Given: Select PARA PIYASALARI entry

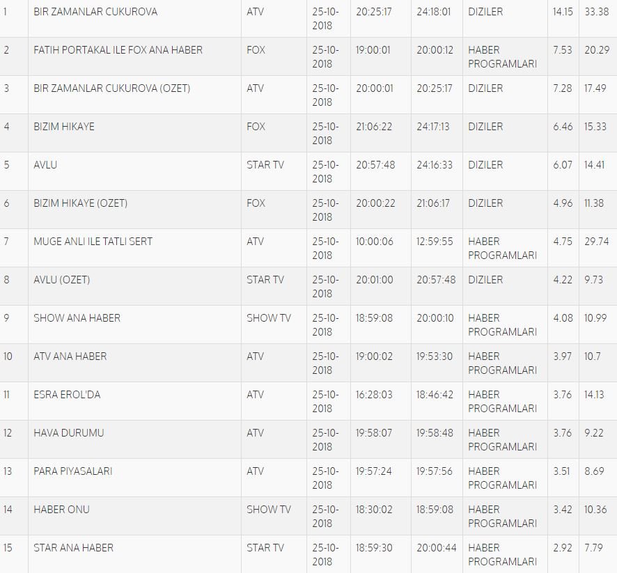Looking at the screenshot, I should click(x=72, y=471).
